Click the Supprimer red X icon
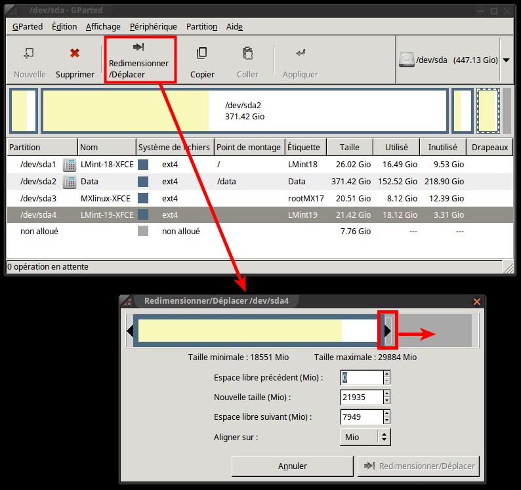The height and width of the screenshot is (490, 521). [x=75, y=53]
